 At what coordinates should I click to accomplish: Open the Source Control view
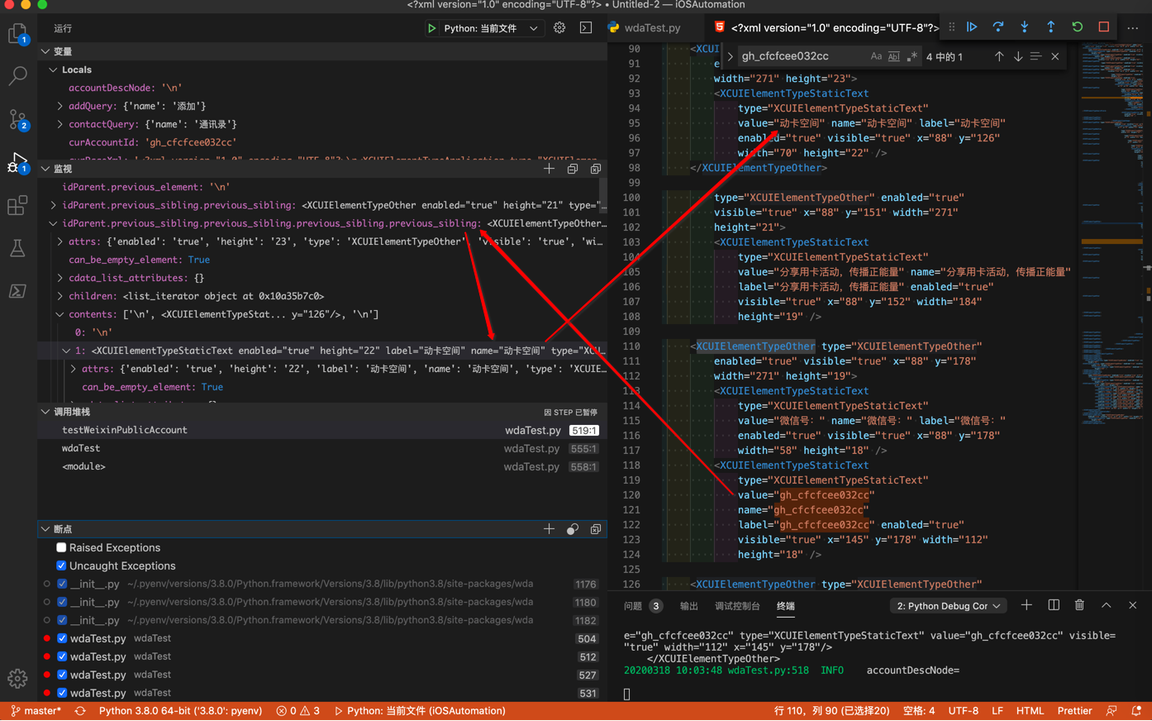[18, 119]
